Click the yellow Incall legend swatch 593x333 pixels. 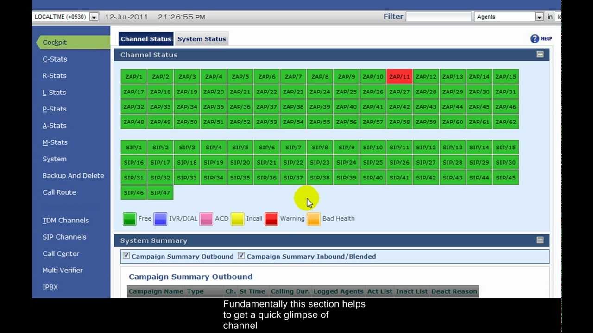pos(237,219)
